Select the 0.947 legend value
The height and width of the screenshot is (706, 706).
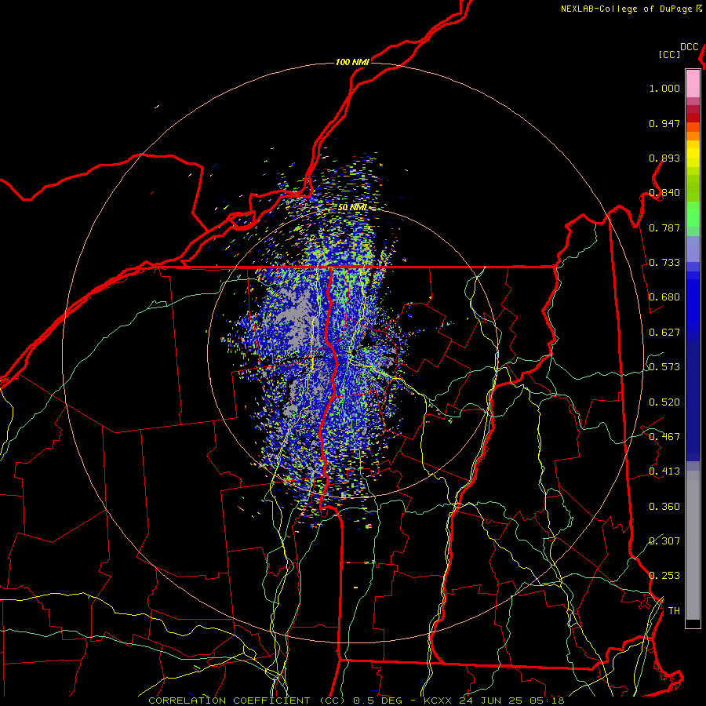664,123
